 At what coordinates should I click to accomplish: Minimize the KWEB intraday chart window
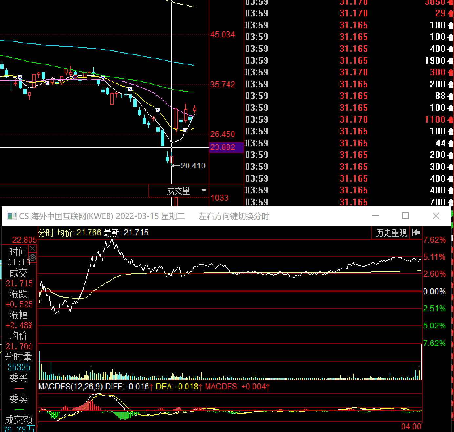[x=376, y=216]
